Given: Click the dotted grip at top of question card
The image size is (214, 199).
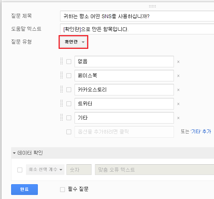Looking at the screenshot, I should (x=152, y=6).
